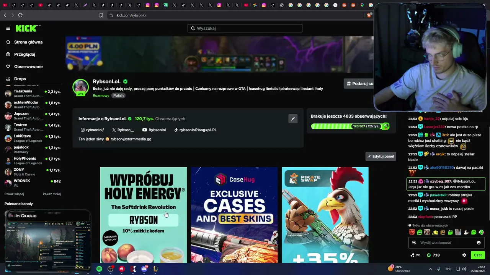Collapse the channel list with Pokaż mniej
490x275 pixels.
point(52,194)
